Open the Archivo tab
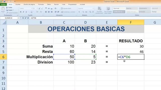 click(x=3, y=4)
